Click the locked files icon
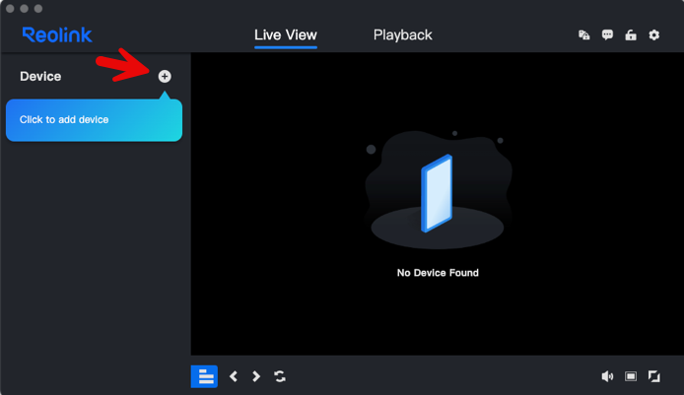Screen dimensions: 684x395 (583, 35)
